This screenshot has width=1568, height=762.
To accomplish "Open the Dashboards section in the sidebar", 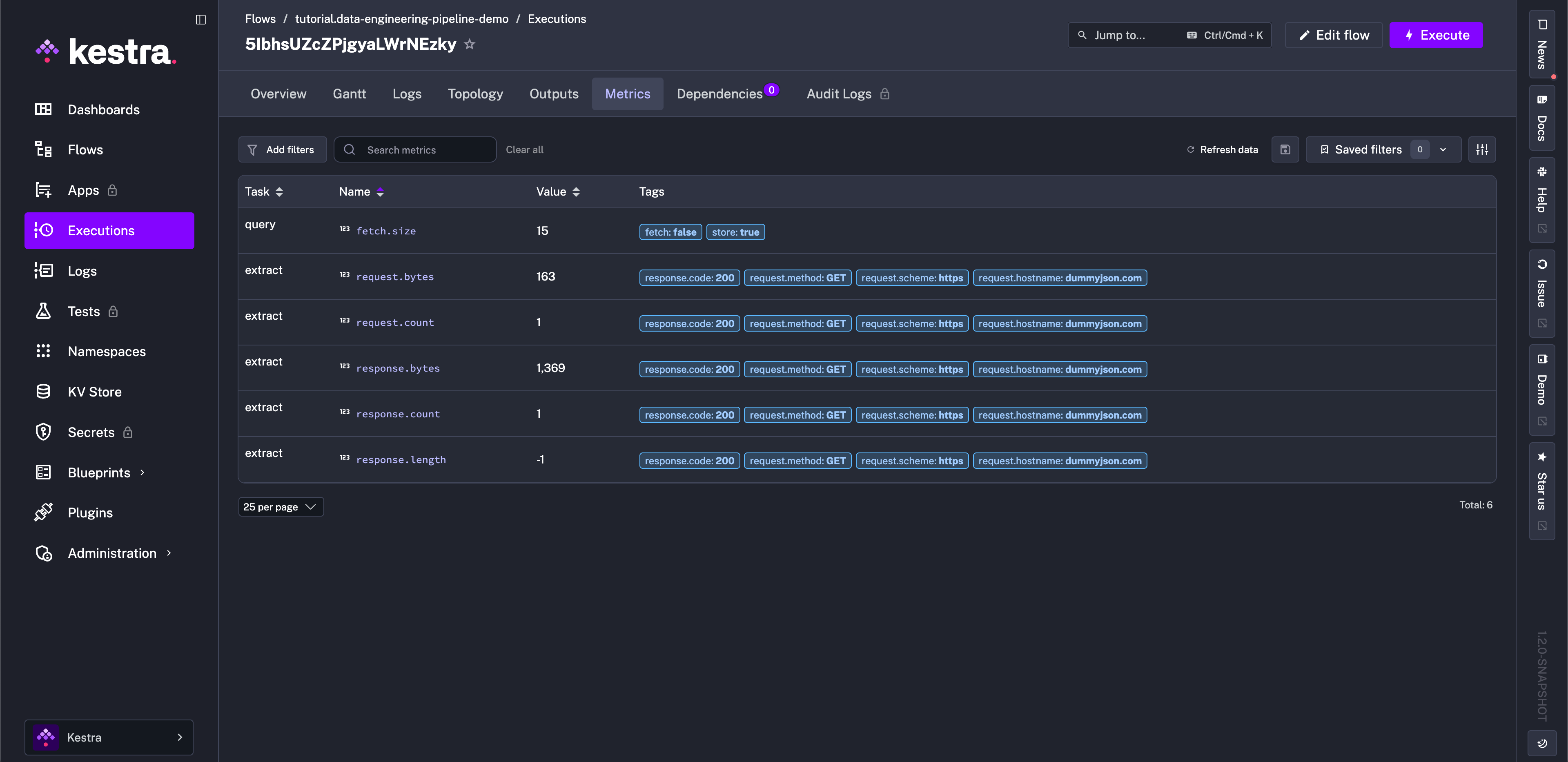I will tap(103, 109).
